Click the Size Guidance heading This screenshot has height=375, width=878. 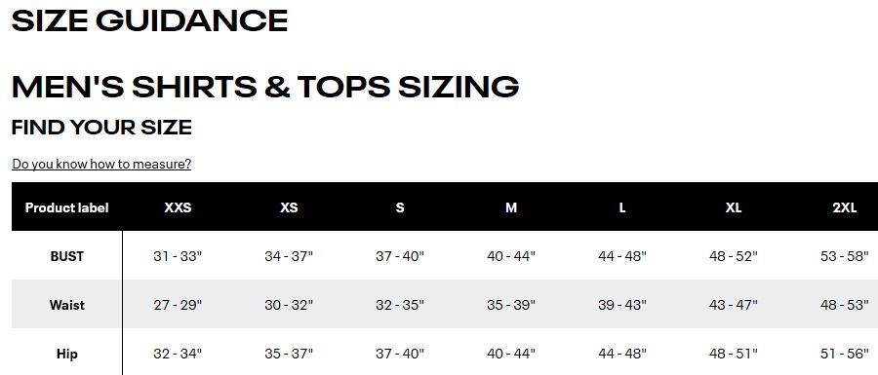coord(149,20)
